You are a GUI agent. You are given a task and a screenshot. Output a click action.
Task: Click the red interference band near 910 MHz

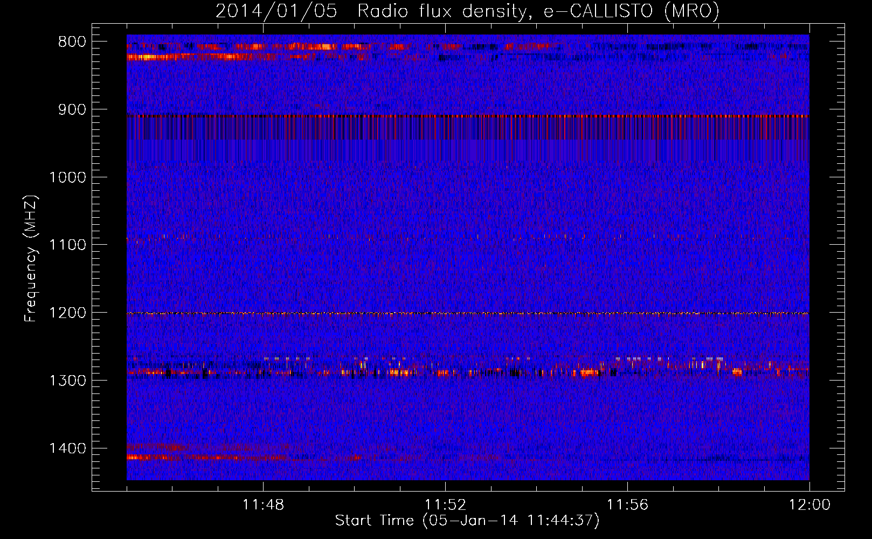point(468,116)
